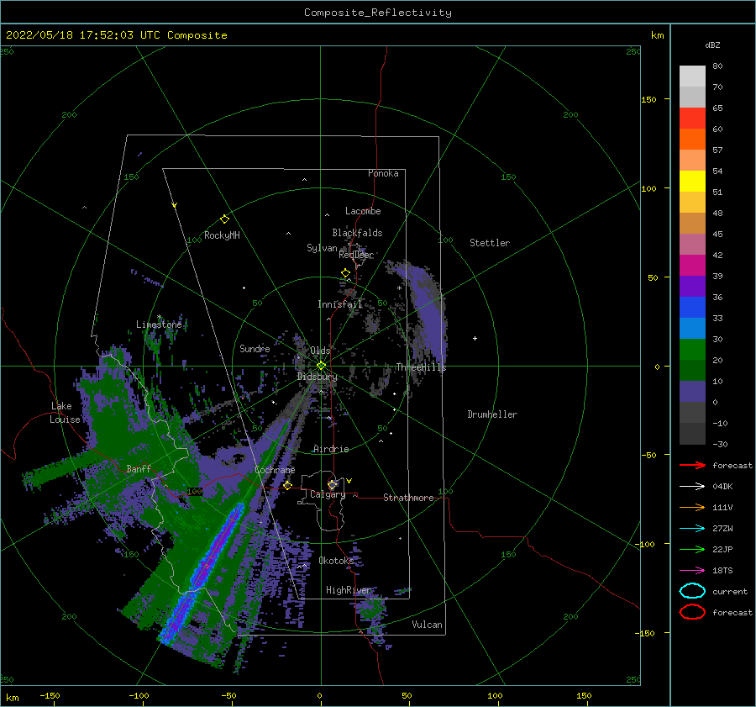The image size is (756, 707).
Task: Click the Innisfail label
Action: (x=339, y=304)
